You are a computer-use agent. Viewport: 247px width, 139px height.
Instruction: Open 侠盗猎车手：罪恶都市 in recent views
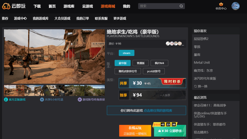tap(210, 124)
